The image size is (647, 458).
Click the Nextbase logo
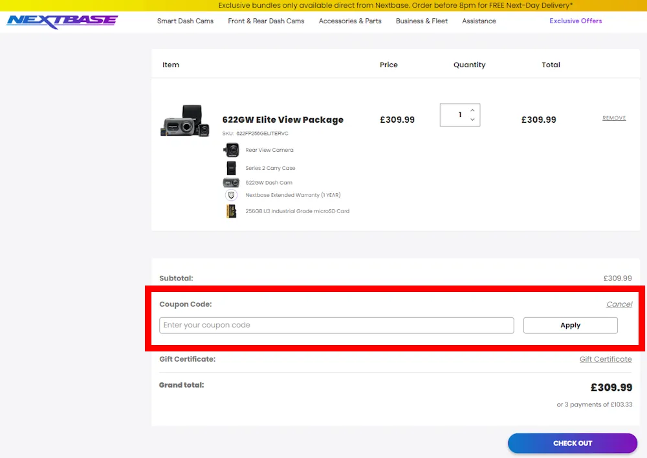coord(62,21)
